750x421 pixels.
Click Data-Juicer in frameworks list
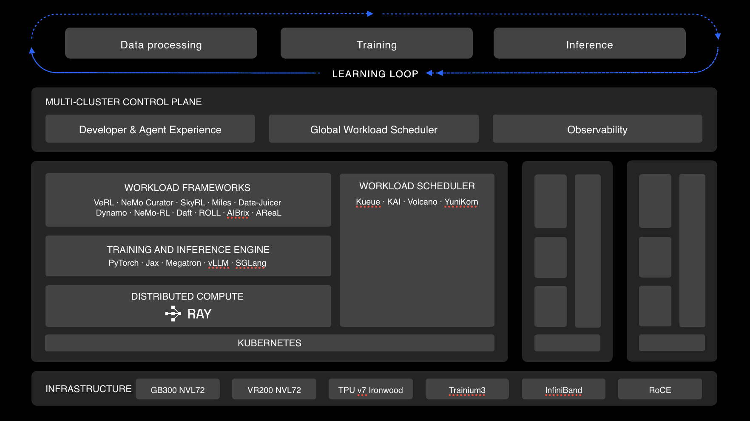tap(260, 203)
